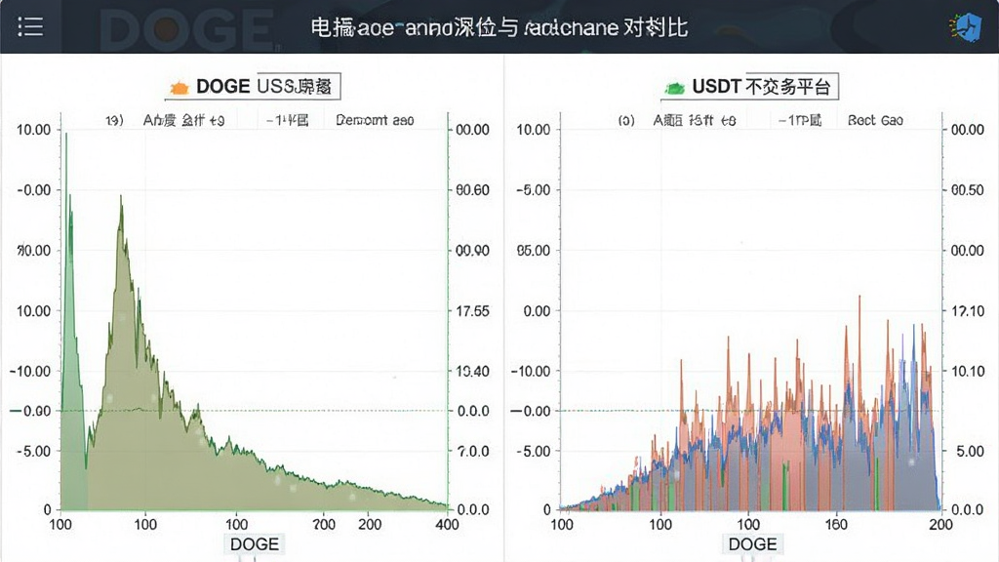Open the hamburger menu in the header
Screen dimensions: 999x562
30,26
